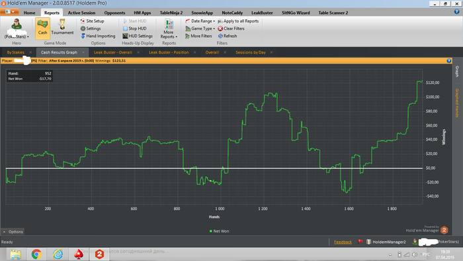This screenshot has width=463, height=261.
Task: Open the Opponents tab
Action: (x=114, y=13)
